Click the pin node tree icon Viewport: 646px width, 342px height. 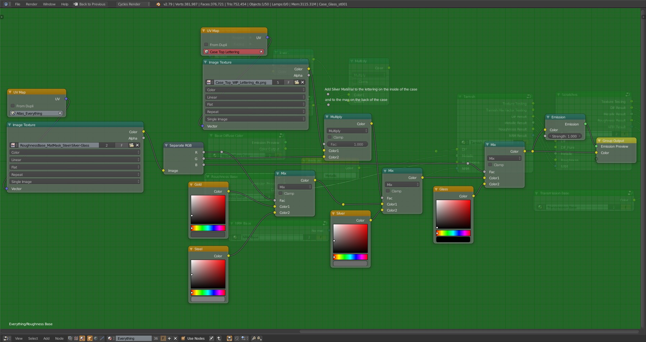pyautogui.click(x=211, y=338)
